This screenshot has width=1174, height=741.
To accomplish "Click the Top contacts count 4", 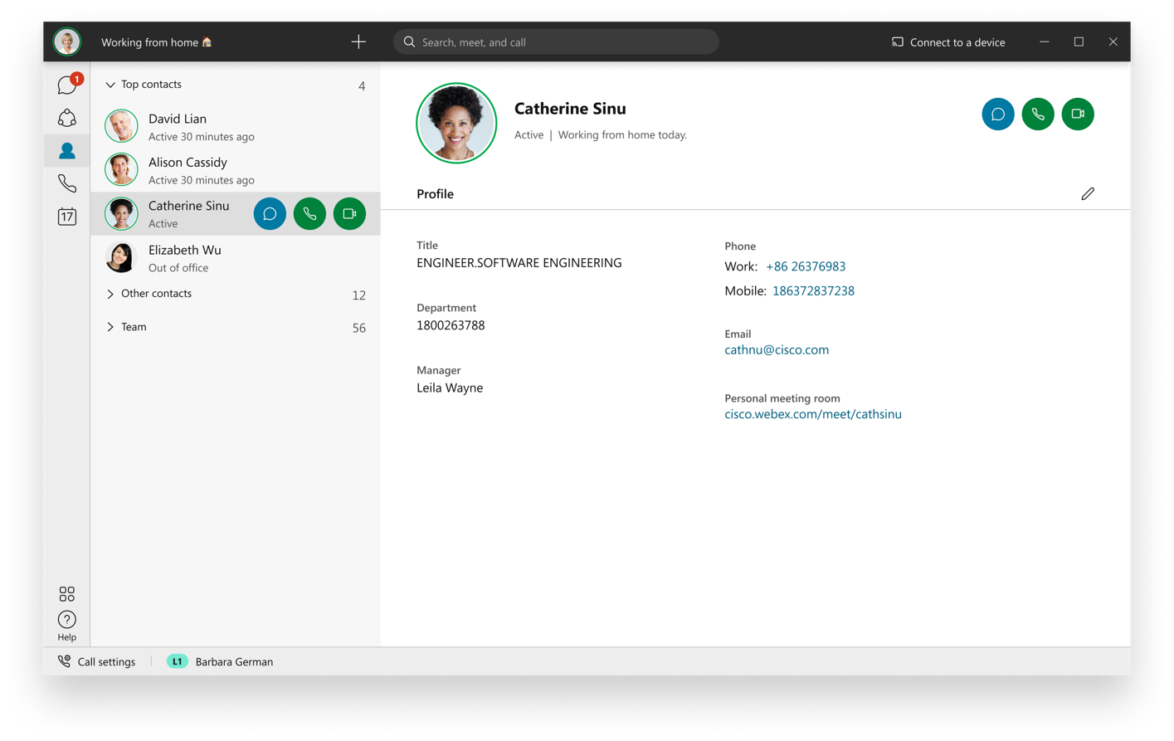I will coord(362,85).
